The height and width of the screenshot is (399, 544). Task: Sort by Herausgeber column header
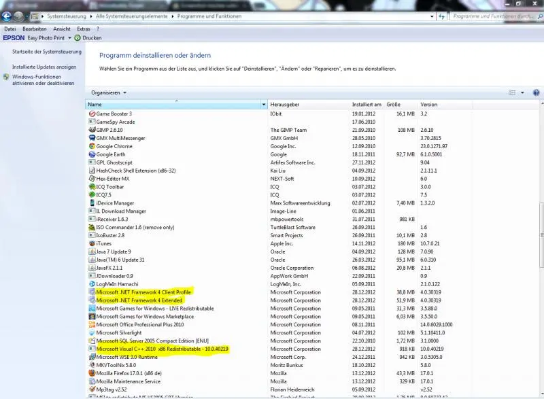point(309,105)
